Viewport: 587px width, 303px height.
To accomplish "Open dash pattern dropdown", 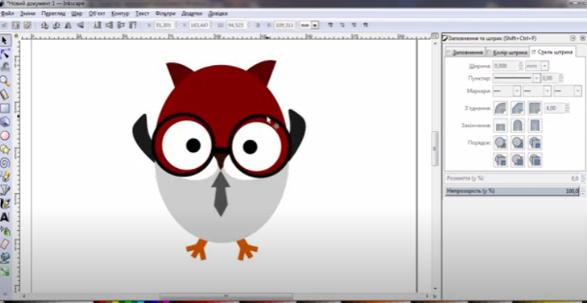I will 516,78.
